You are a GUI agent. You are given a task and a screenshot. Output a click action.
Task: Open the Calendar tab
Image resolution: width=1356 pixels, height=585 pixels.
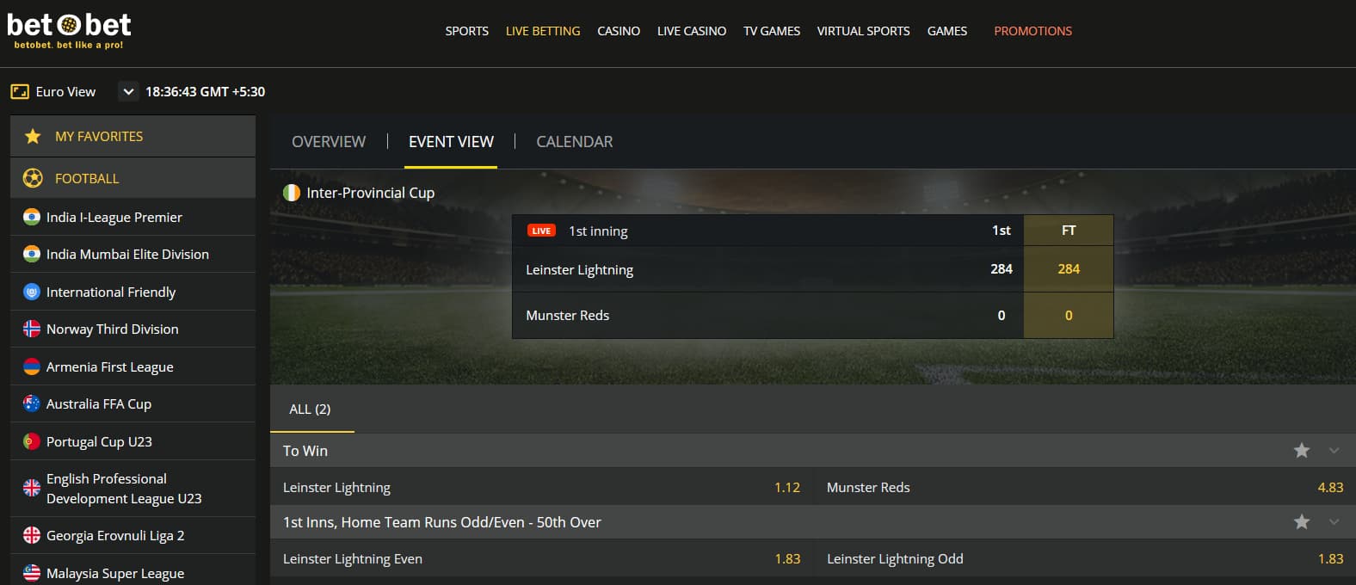[x=575, y=142]
